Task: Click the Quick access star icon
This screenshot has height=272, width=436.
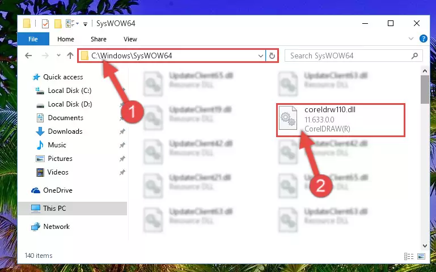Action: (x=36, y=77)
